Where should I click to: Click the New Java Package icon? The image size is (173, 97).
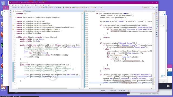[71, 7]
